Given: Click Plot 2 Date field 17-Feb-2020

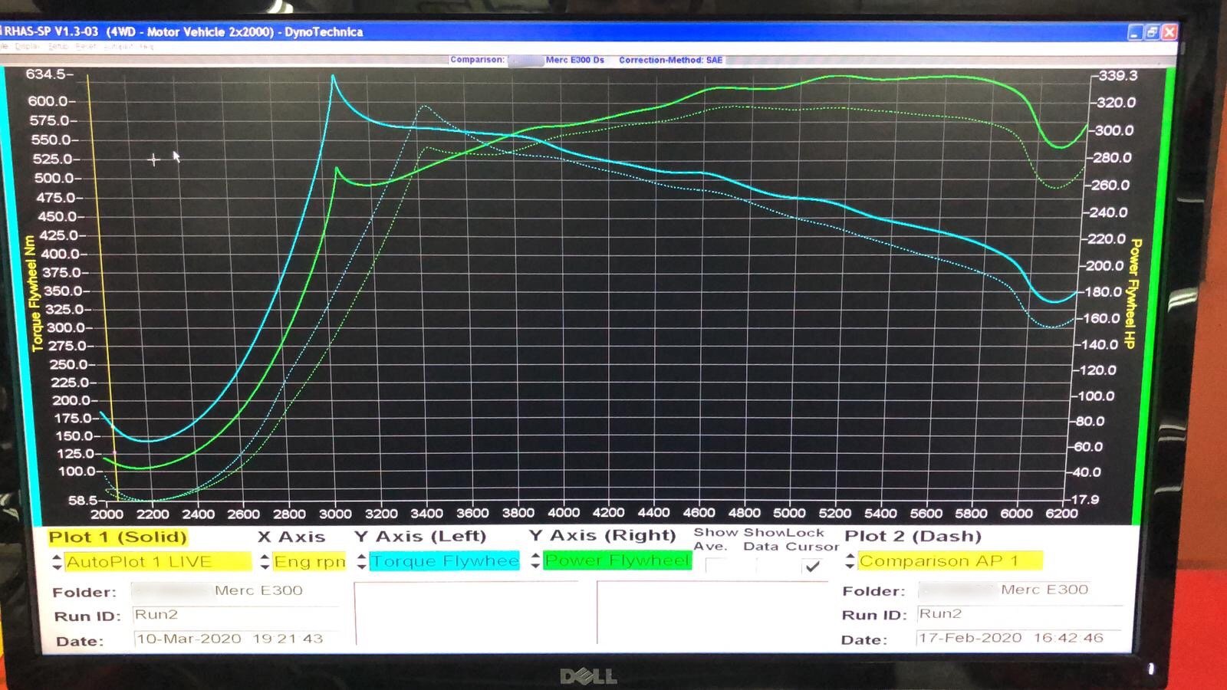Looking at the screenshot, I should point(1020,638).
